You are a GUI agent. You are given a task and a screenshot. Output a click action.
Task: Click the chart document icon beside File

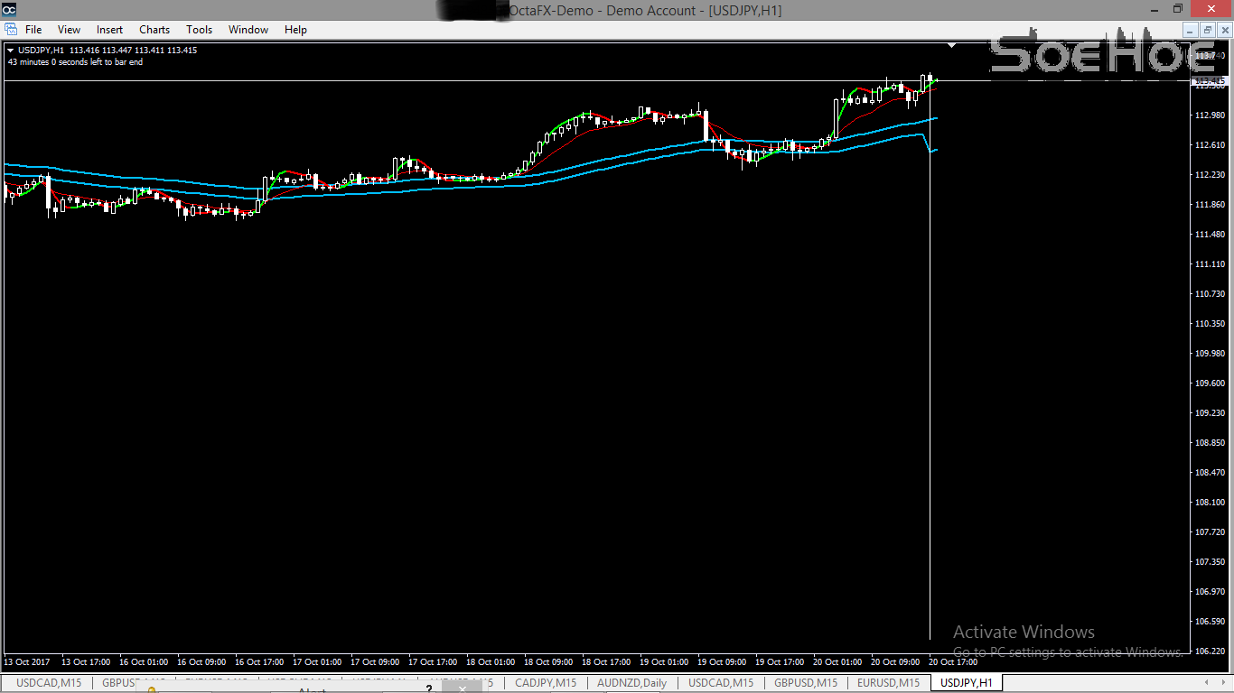[x=10, y=30]
